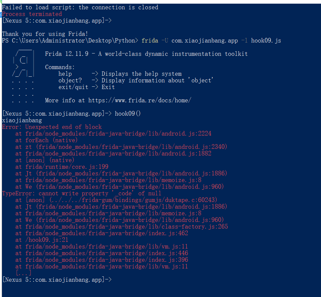
Task: Click 'Error: Unexpected end of block' line
Action: (52, 127)
